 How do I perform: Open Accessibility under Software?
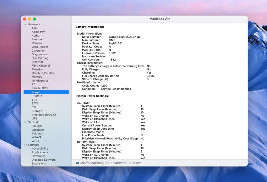click(40, 148)
